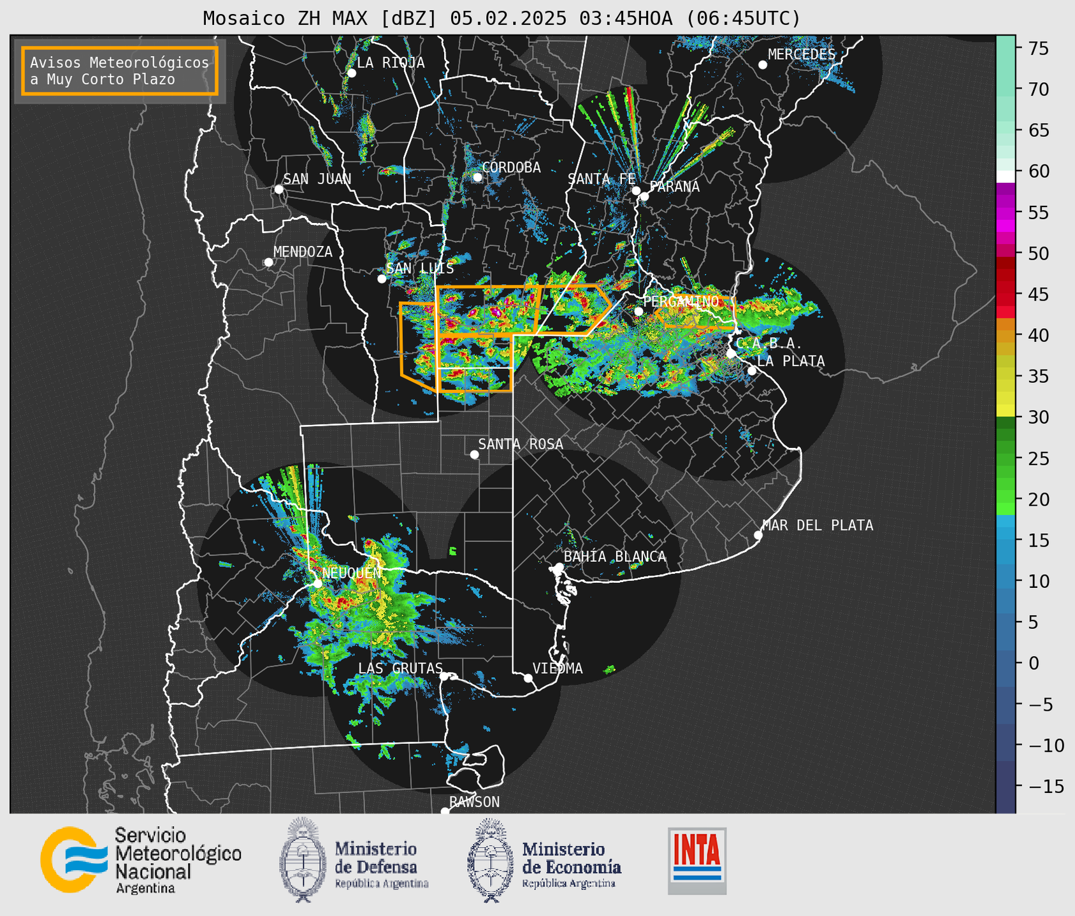Screen dimensions: 1075x916
Task: Click the SANTA FE city label
Action: click(x=602, y=179)
